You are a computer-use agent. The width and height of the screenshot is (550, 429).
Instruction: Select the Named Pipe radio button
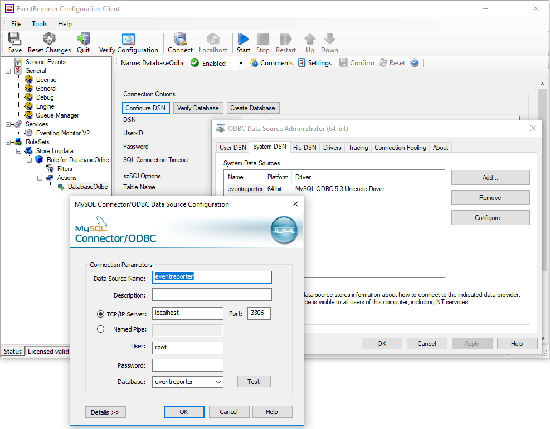pyautogui.click(x=100, y=329)
